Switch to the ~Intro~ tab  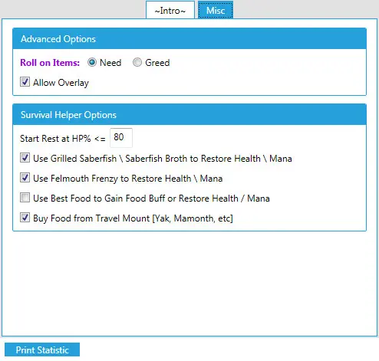(170, 10)
